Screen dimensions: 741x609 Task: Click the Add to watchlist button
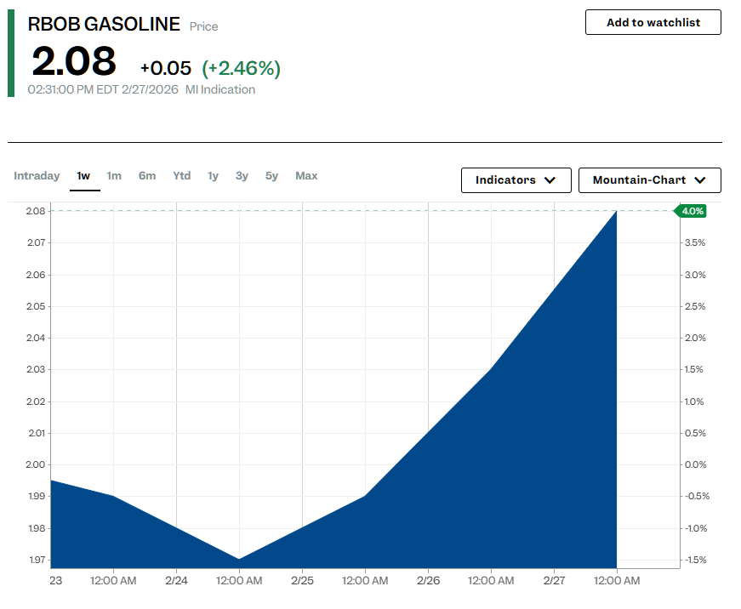click(x=653, y=22)
